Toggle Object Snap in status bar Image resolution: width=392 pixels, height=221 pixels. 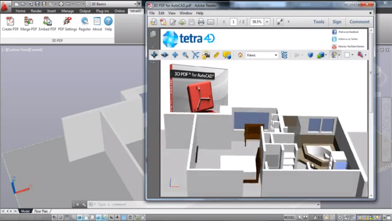tap(86, 218)
